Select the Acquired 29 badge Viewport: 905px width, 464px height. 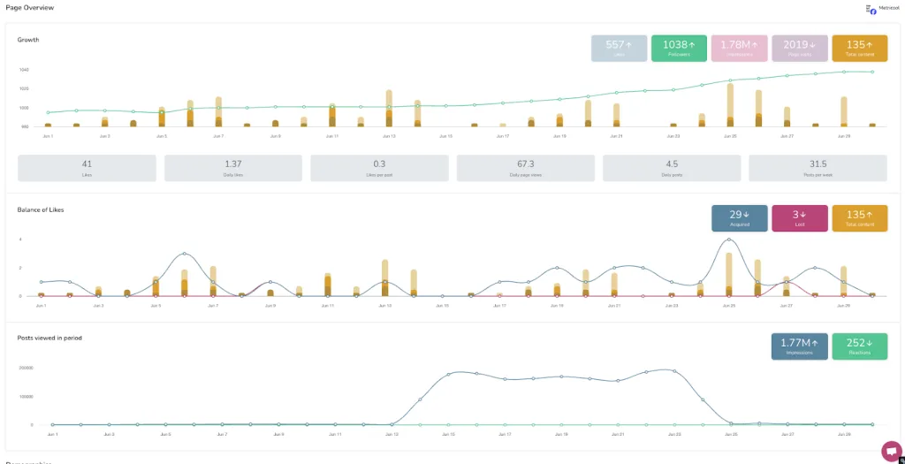[739, 218]
